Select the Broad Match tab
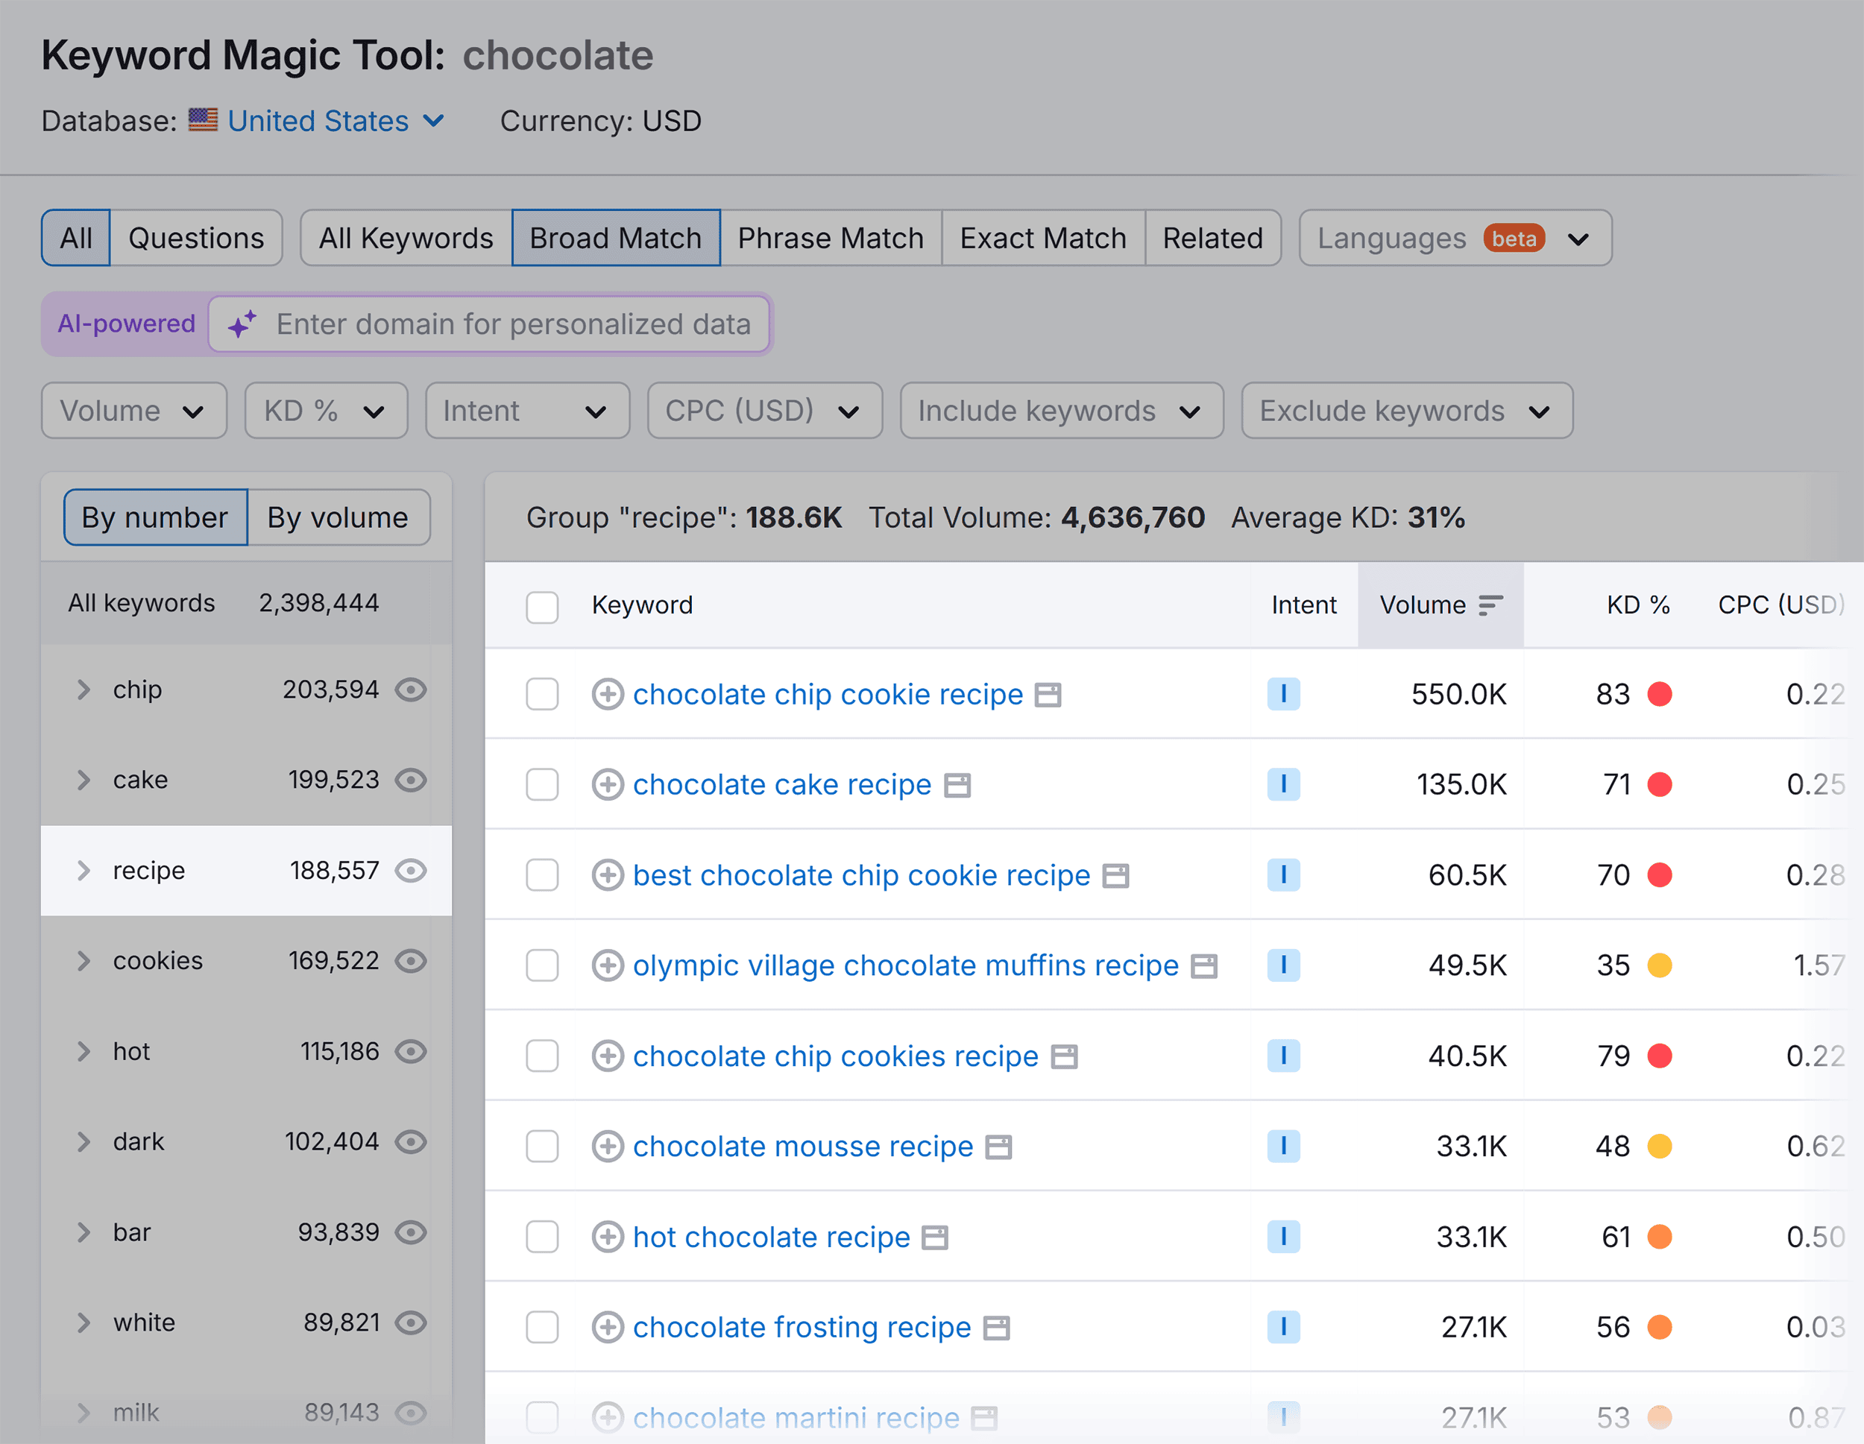The width and height of the screenshot is (1864, 1444). pos(616,237)
